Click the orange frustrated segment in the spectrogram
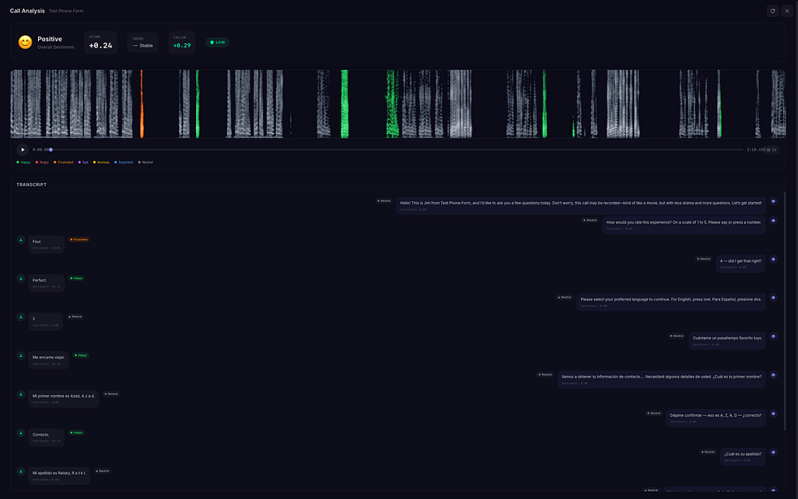This screenshot has height=499, width=798. point(141,104)
